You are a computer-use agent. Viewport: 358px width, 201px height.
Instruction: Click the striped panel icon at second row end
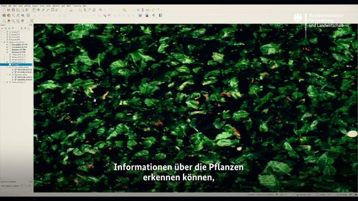click(161, 15)
